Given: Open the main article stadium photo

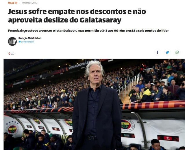Looking at the screenshot, I should 94,104.
